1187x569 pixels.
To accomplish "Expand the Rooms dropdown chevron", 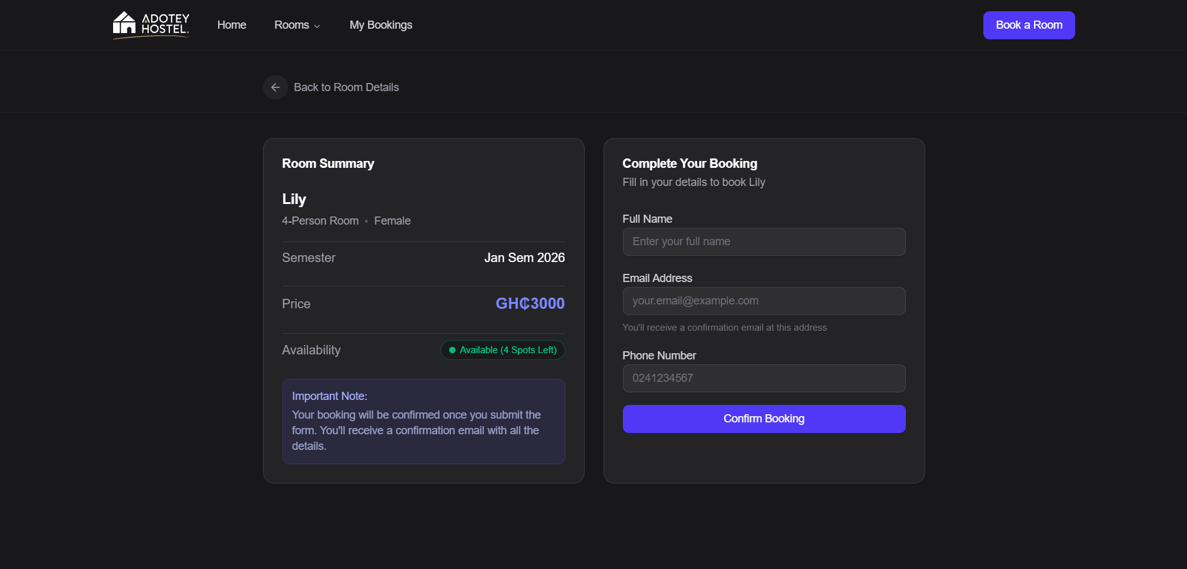I will coord(317,26).
